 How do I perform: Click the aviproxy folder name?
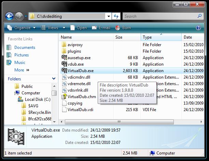pyautogui.click(x=75, y=45)
